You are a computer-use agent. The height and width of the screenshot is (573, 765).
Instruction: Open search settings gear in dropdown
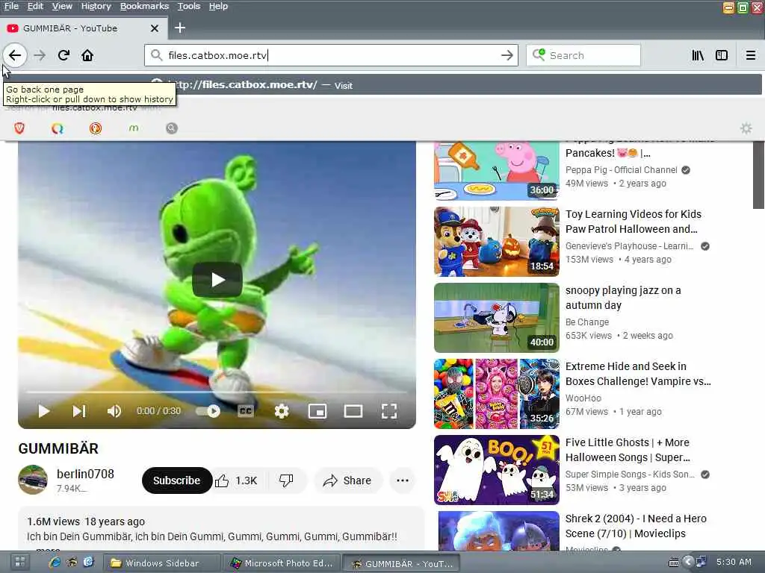pos(746,128)
